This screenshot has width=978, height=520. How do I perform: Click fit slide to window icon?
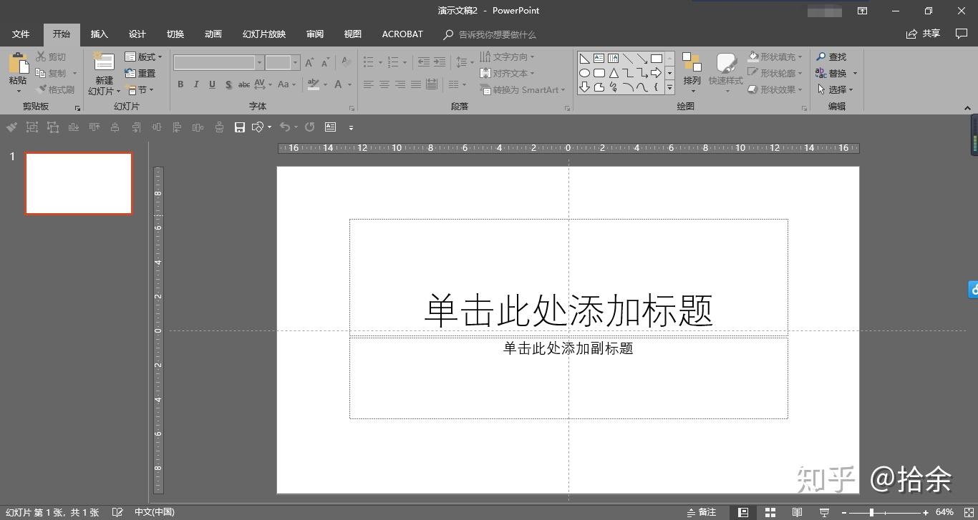pyautogui.click(x=967, y=512)
